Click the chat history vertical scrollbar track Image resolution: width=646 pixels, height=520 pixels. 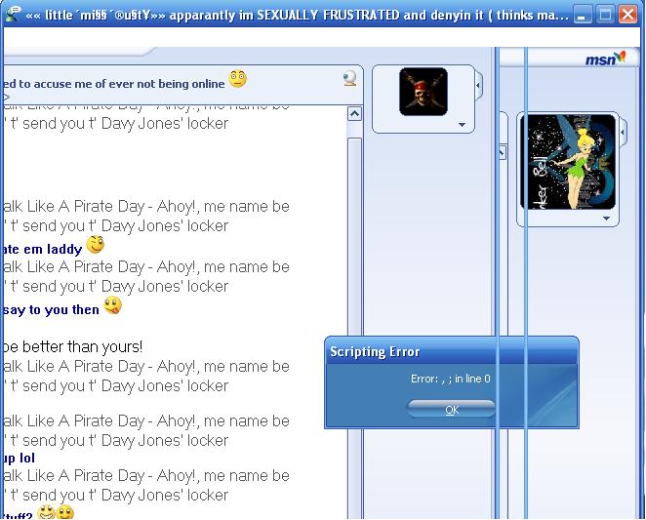[x=353, y=293]
